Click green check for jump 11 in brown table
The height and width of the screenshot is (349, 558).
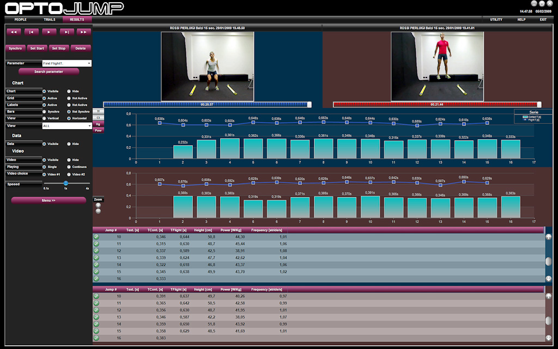tap(96, 303)
